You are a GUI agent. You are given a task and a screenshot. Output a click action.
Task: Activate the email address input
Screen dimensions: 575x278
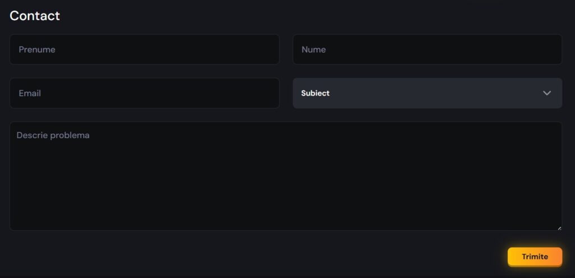click(x=144, y=93)
